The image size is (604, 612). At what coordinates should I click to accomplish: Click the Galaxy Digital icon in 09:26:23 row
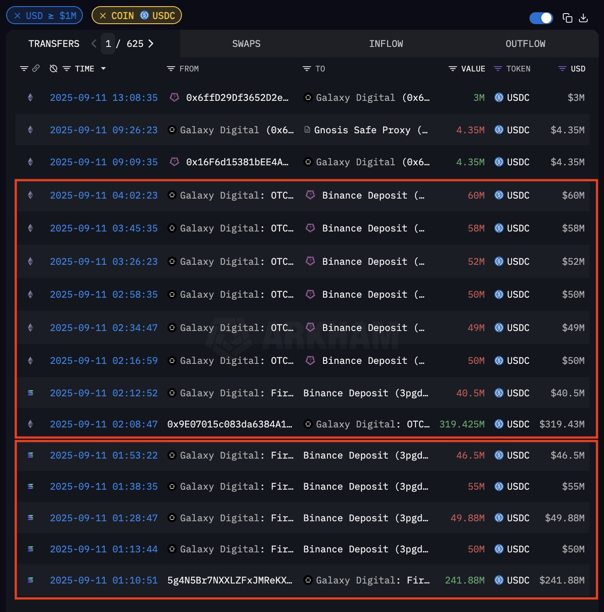click(x=172, y=130)
